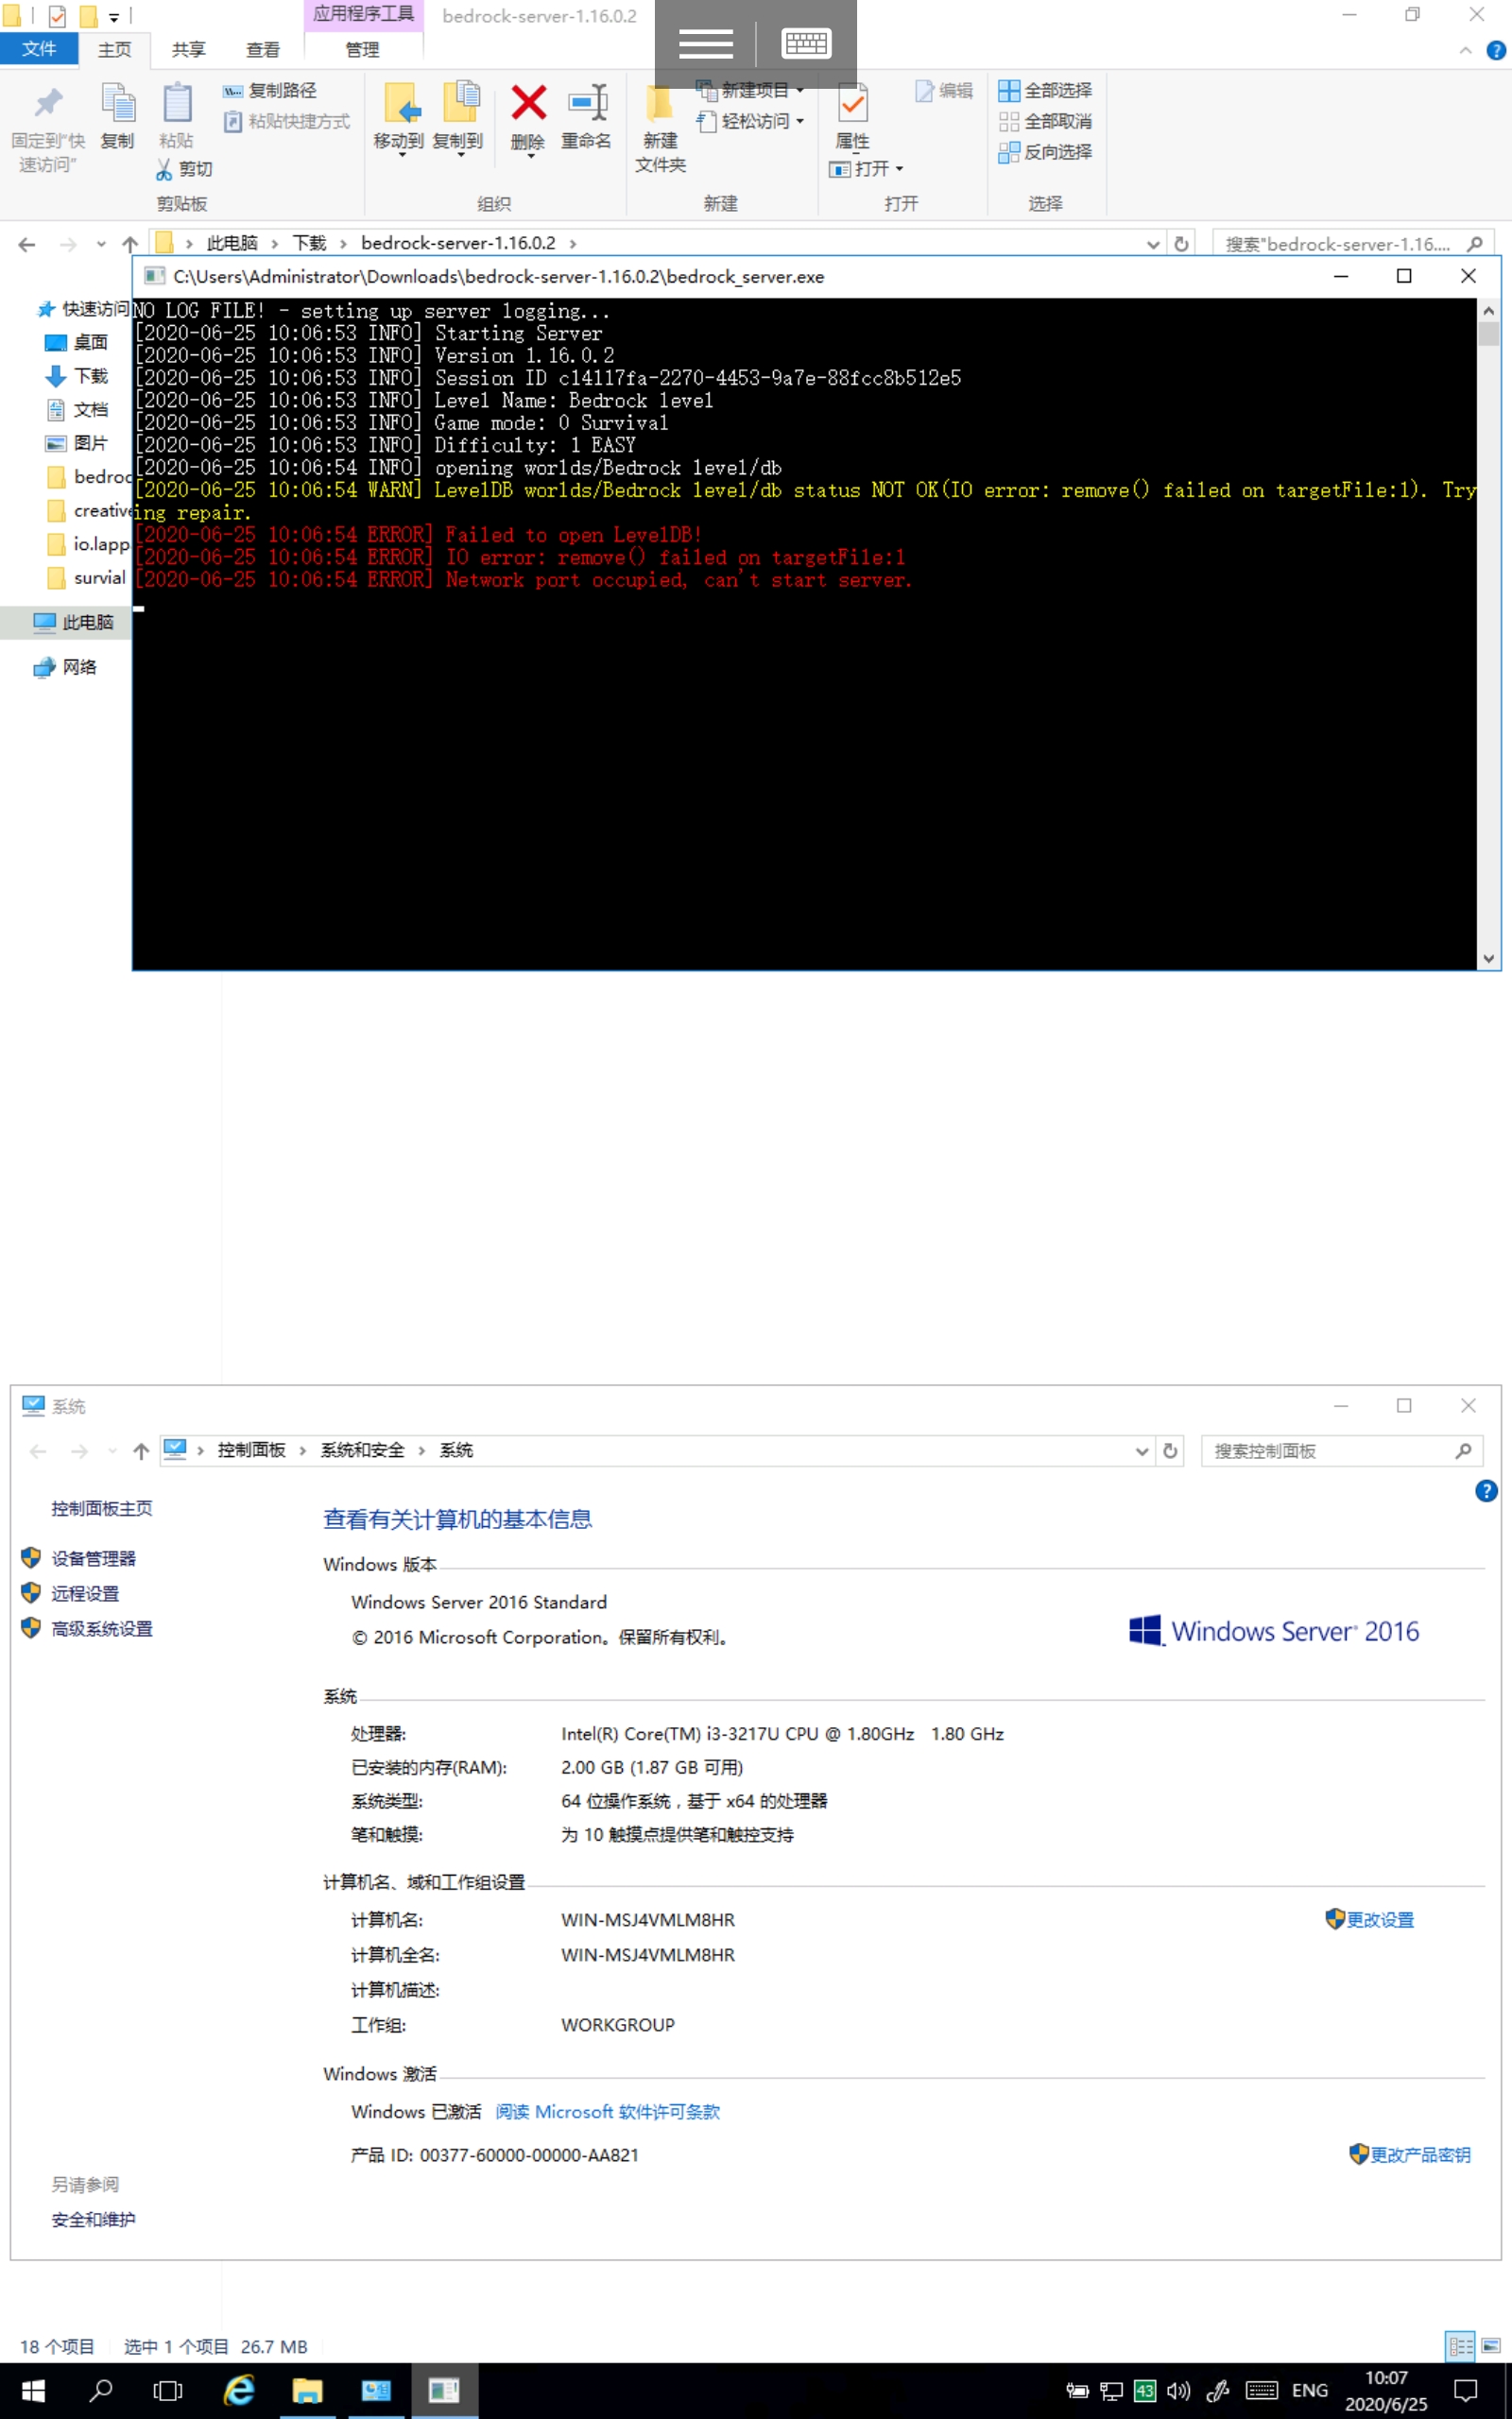The width and height of the screenshot is (1512, 2419).
Task: Switch to the 主页 (Home) ribbon tab
Action: point(114,50)
